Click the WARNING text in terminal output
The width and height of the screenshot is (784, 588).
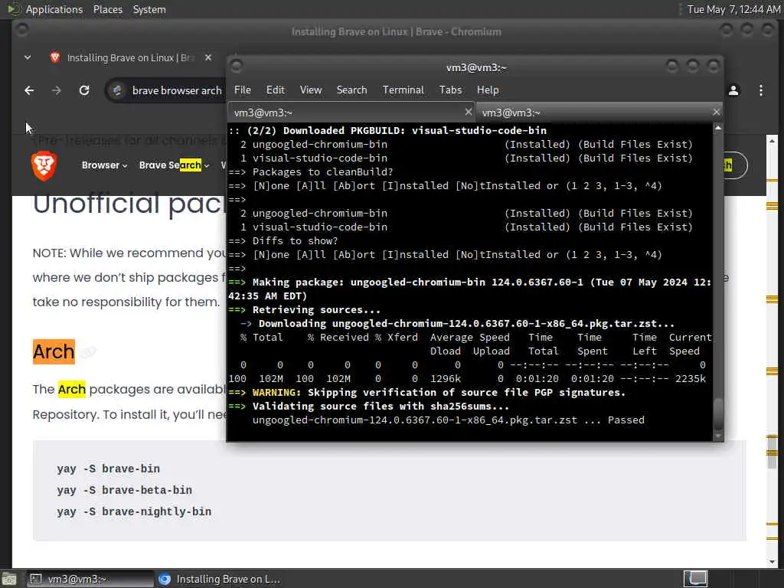point(276,393)
